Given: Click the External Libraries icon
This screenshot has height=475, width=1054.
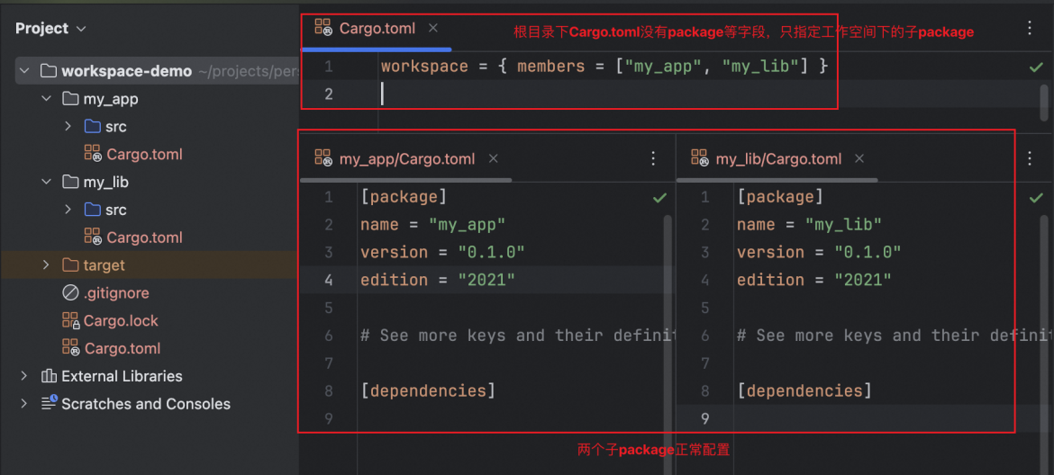Looking at the screenshot, I should [49, 376].
